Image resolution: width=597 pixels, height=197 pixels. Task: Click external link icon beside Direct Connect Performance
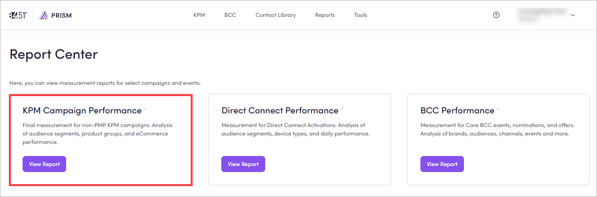342,109
